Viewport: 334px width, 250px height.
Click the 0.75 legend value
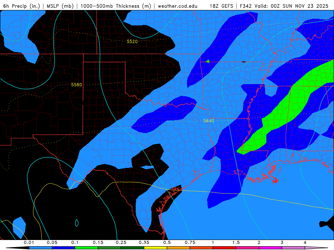(190, 242)
